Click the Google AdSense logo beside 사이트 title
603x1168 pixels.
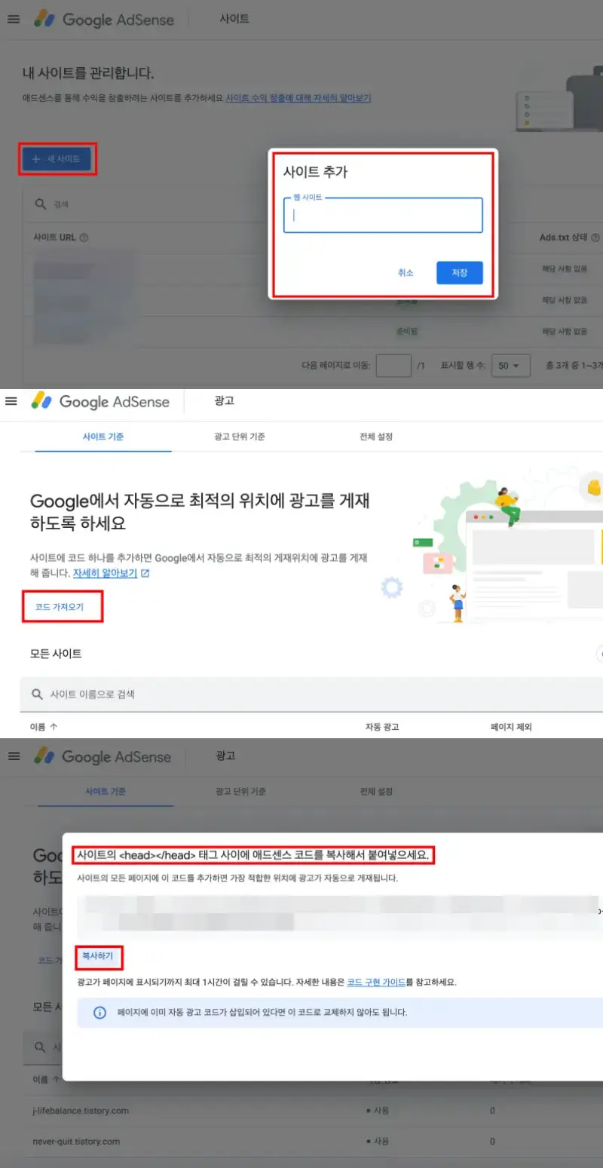click(x=104, y=20)
